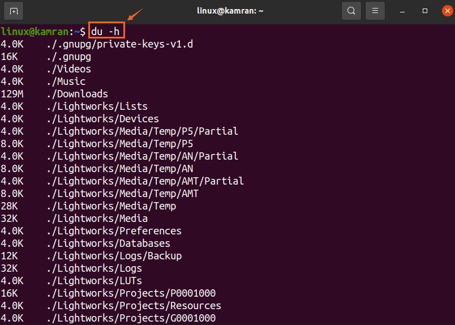455x325 pixels.
Task: Select the ./Lightworks/Preferences path
Action: (114, 232)
